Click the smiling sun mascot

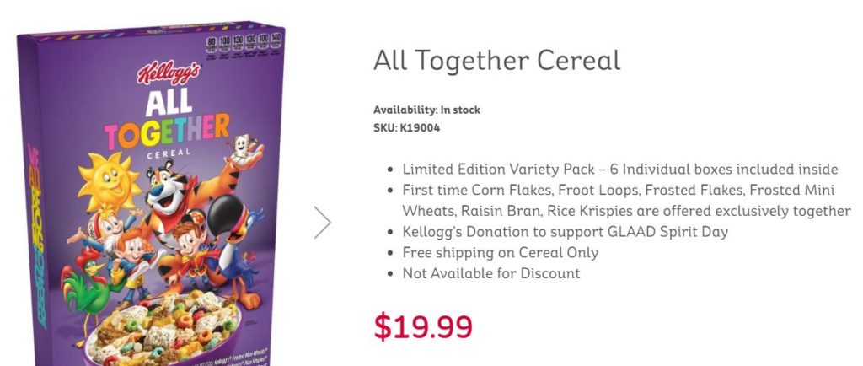click(x=109, y=182)
